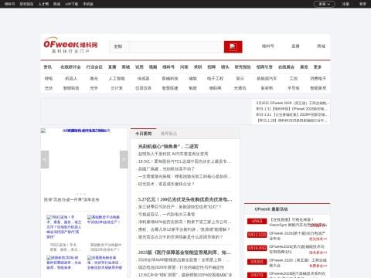
Task: Click 传感器 industry category
Action: point(143,79)
